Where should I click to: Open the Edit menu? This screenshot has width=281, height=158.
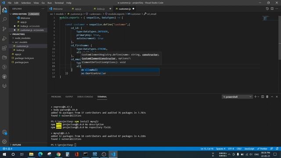tap(16, 3)
